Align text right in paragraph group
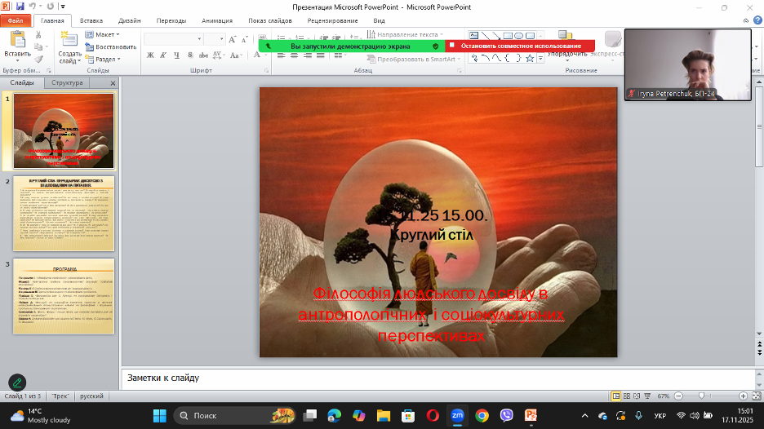The width and height of the screenshot is (764, 429). [x=308, y=55]
